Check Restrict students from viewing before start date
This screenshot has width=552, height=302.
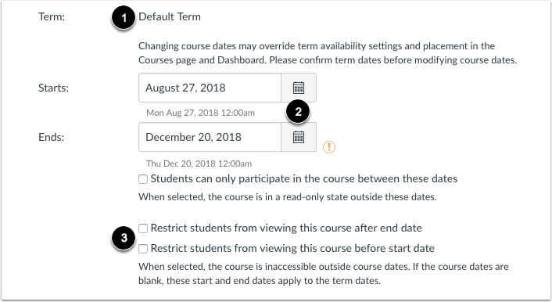click(x=143, y=249)
